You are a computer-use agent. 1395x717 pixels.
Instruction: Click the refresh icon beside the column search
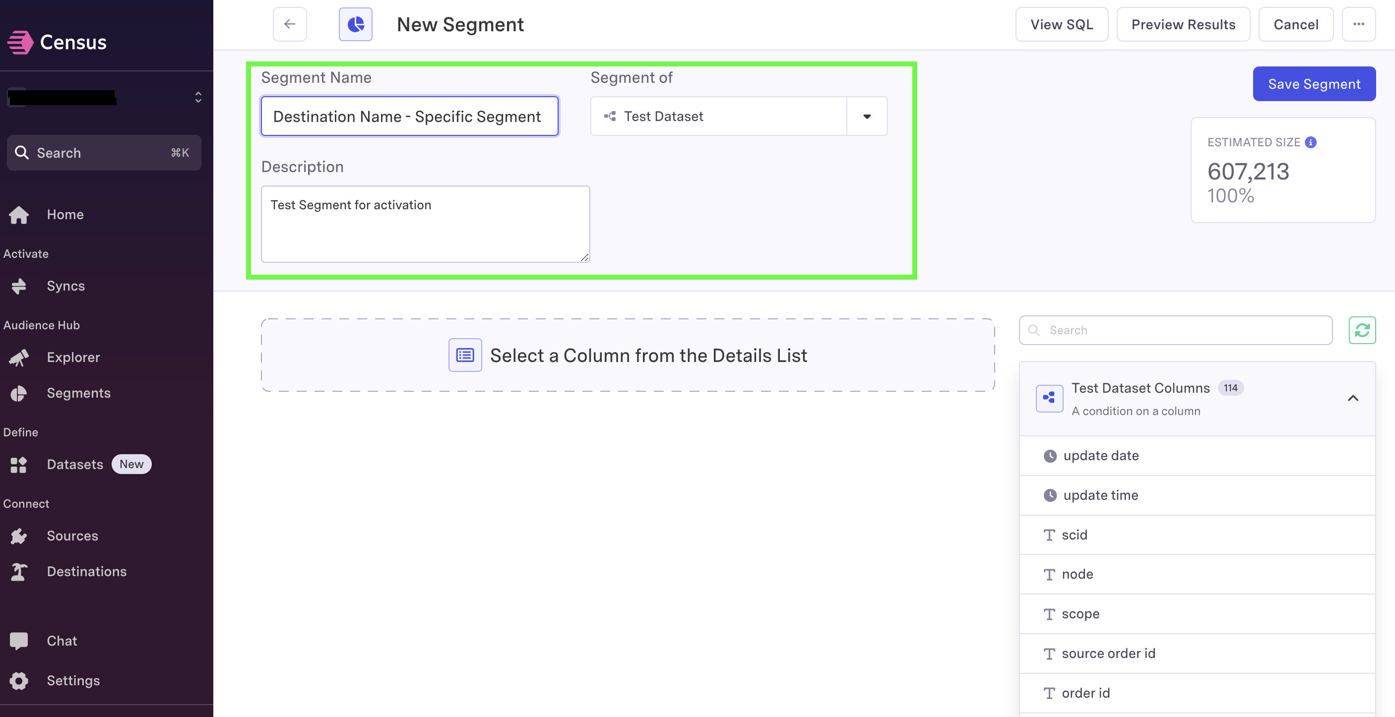tap(1363, 330)
